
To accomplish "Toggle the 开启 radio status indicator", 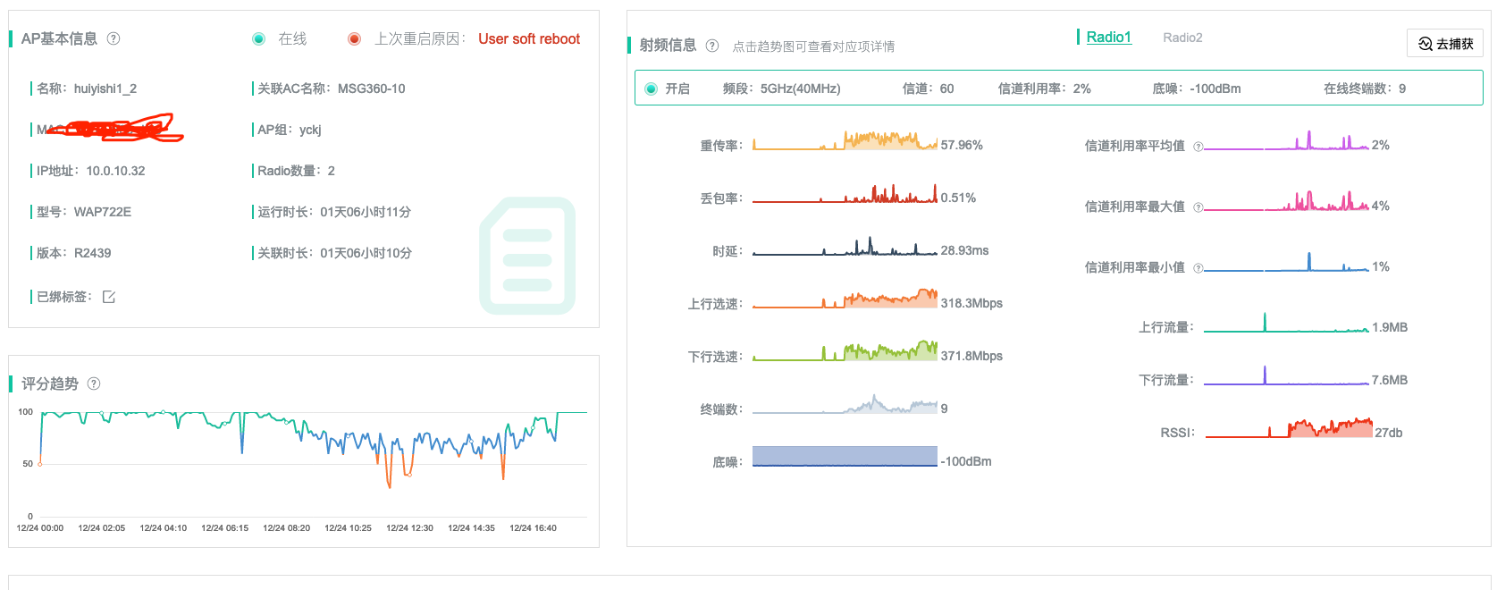I will point(651,88).
